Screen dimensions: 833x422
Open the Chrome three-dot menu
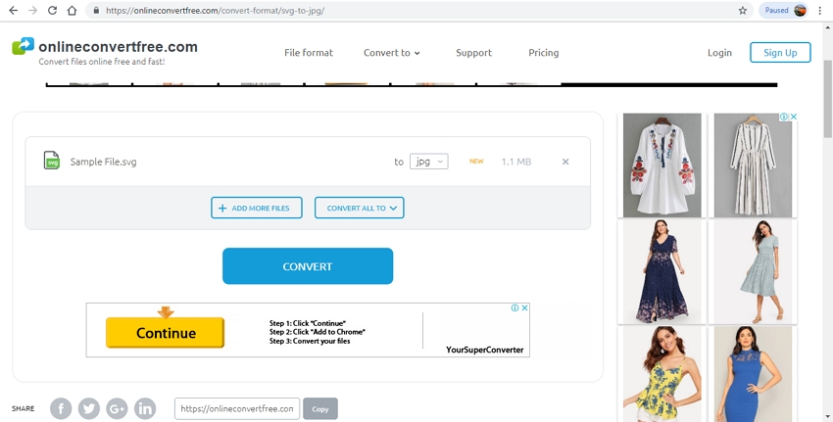[x=819, y=11]
